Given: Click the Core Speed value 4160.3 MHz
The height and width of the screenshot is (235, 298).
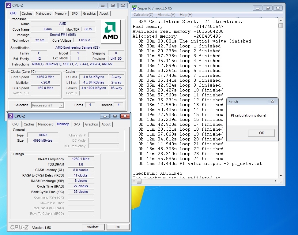Looking at the screenshot, I should pyautogui.click(x=45, y=77).
